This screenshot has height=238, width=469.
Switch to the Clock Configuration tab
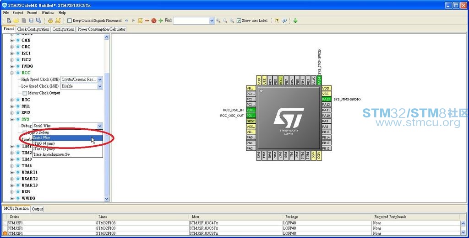click(33, 29)
